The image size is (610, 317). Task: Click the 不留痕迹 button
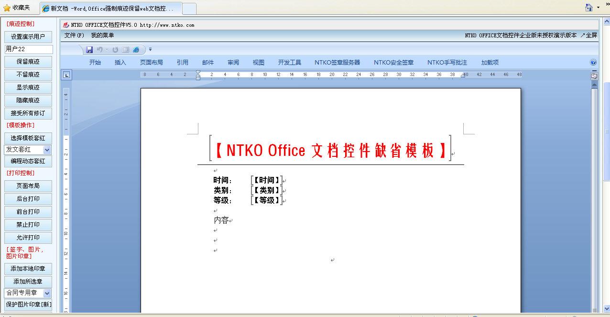(x=28, y=75)
